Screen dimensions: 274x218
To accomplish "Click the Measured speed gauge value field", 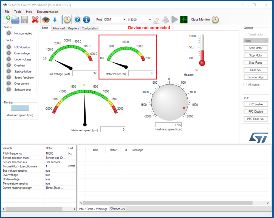I will [113, 129].
